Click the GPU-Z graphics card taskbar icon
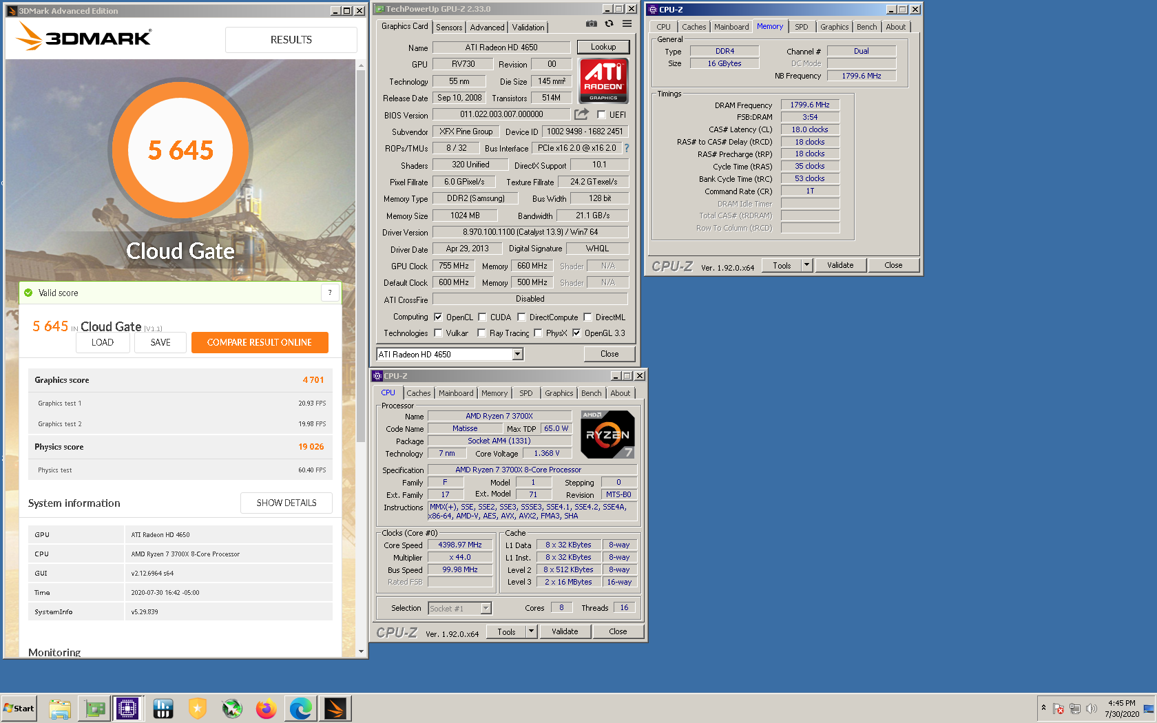This screenshot has width=1157, height=723. (x=94, y=709)
